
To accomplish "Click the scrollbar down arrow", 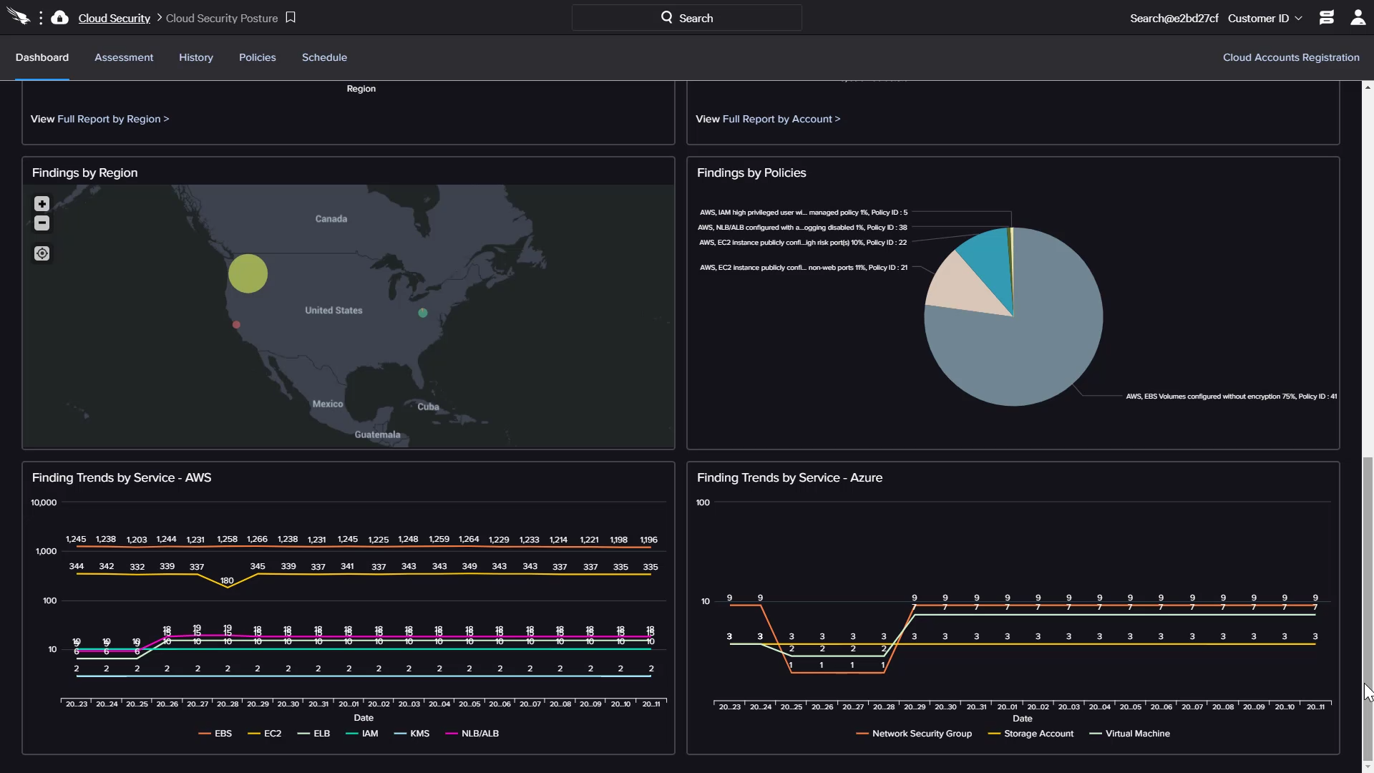I will pyautogui.click(x=1368, y=767).
